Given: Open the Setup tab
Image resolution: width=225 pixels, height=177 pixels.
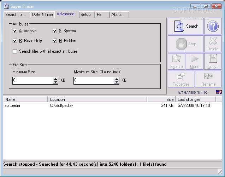Looking at the screenshot, I should (x=87, y=15).
